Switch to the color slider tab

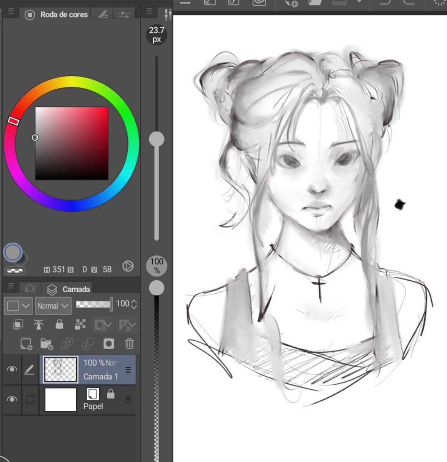coord(124,14)
